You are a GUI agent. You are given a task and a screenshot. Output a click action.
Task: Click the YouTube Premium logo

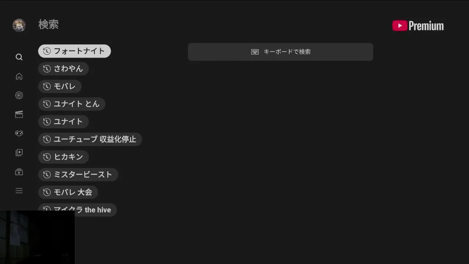(x=418, y=26)
